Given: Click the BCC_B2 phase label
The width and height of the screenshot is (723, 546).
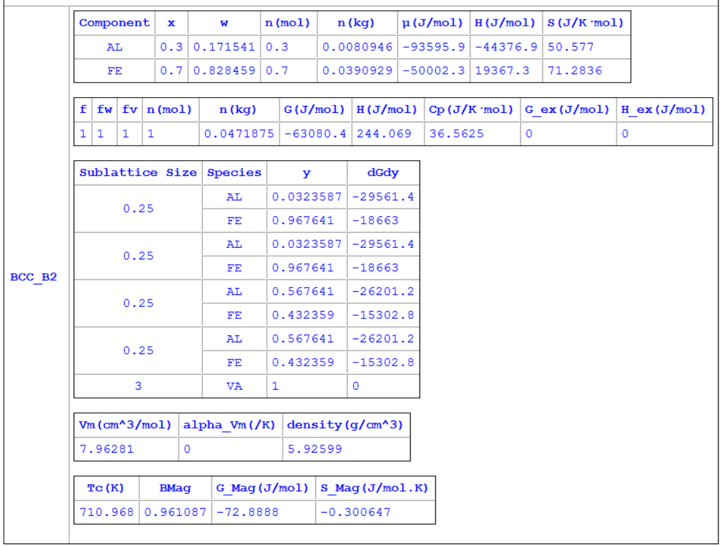Looking at the screenshot, I should click(34, 278).
